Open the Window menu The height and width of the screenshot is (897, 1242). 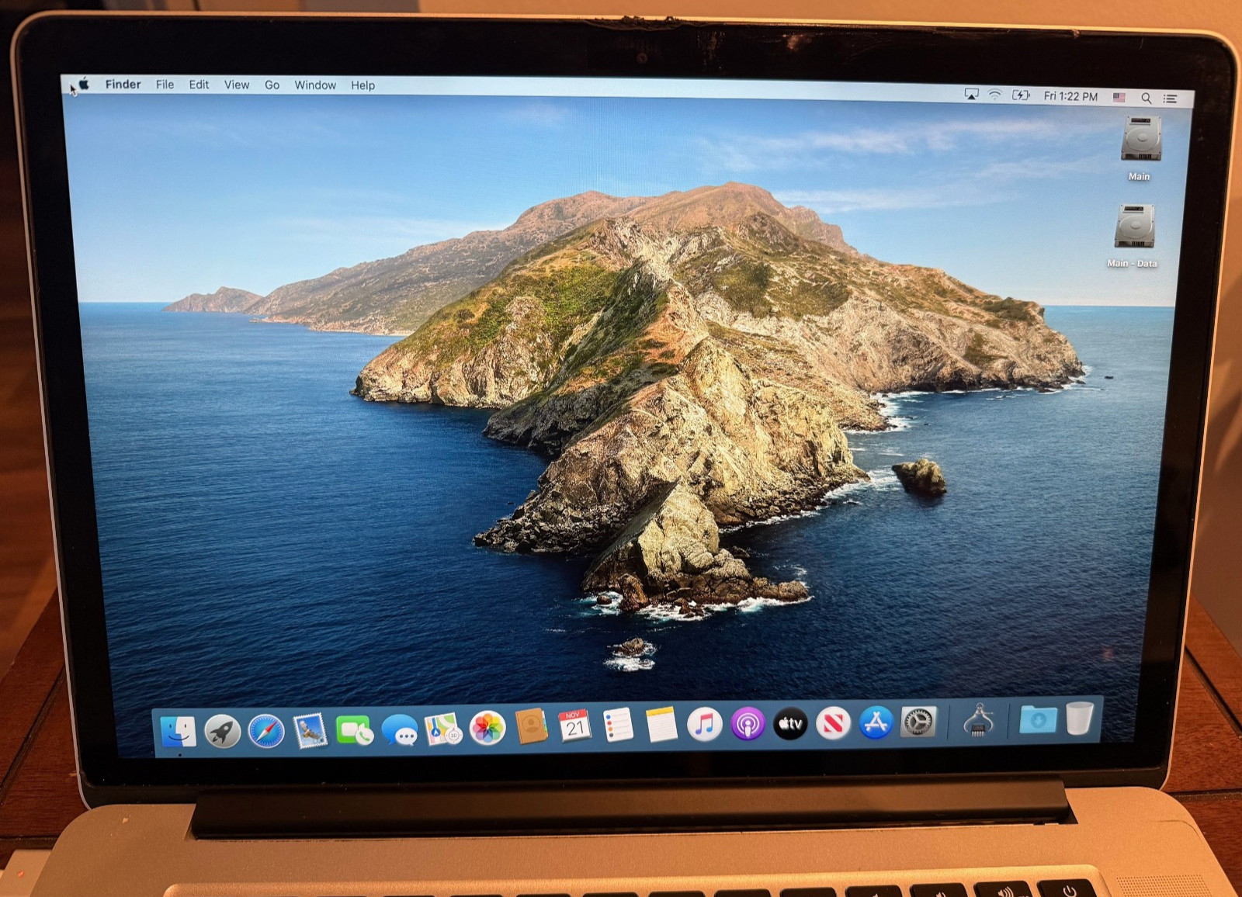(x=315, y=85)
